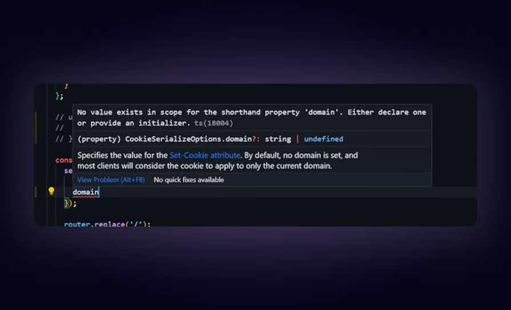The height and width of the screenshot is (310, 511).
Task: Click the router.replace('/') code line
Action: (107, 224)
